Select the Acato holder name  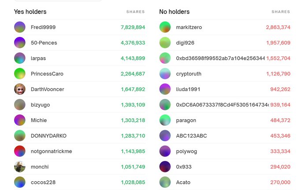click(x=183, y=182)
